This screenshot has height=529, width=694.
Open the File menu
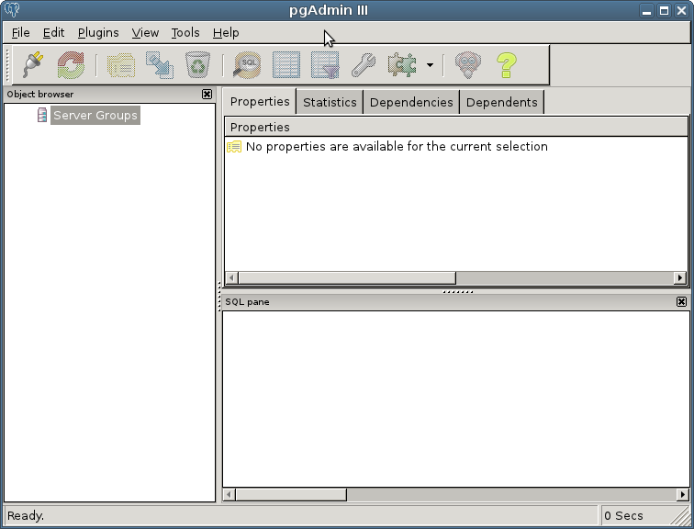[20, 33]
